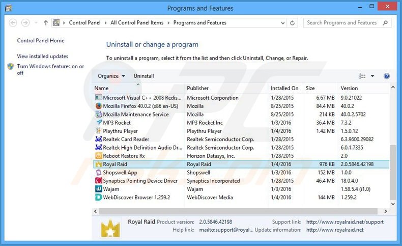The width and height of the screenshot is (402, 246).
Task: Click the search magnifier icon
Action: pos(385,23)
